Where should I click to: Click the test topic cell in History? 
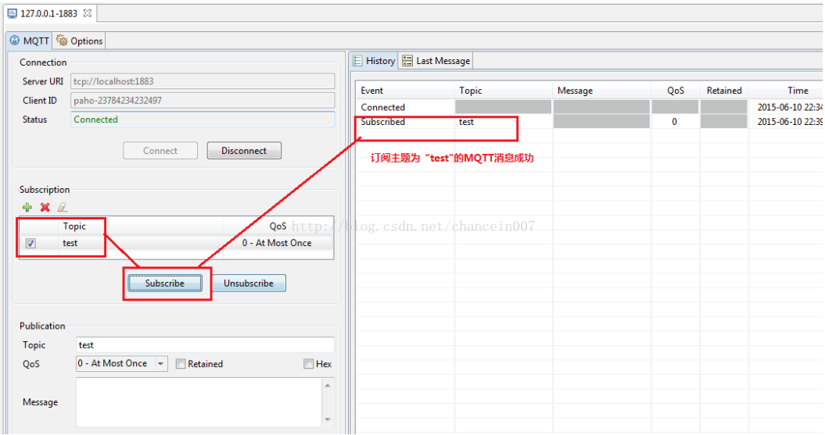tap(503, 122)
